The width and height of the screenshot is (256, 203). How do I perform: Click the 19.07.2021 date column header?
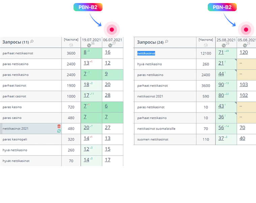[x=91, y=40]
